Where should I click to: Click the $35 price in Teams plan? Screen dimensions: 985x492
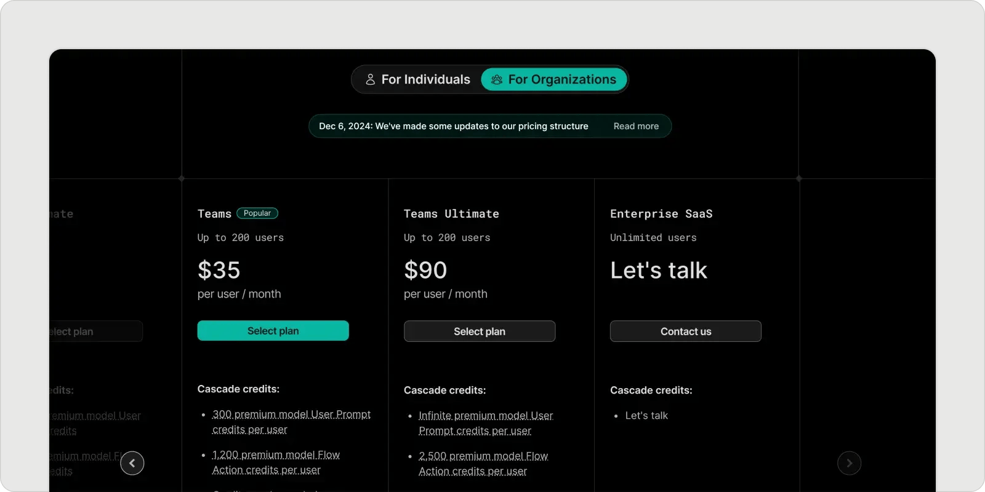(219, 270)
